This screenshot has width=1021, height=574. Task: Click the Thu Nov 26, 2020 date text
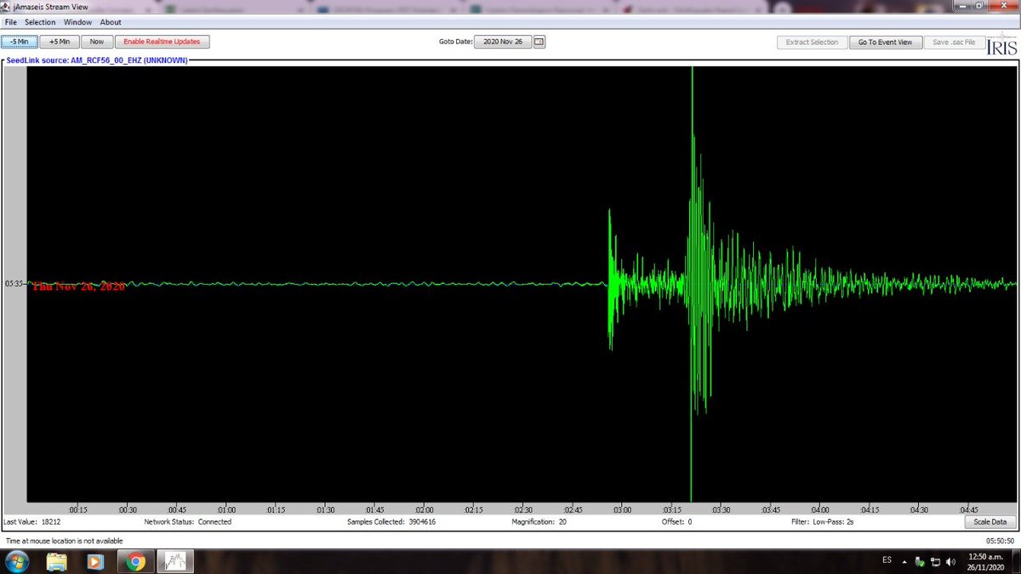coord(78,287)
